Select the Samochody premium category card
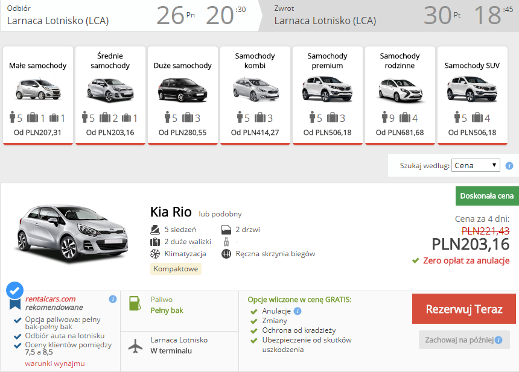This screenshot has height=372, width=519. point(328,96)
